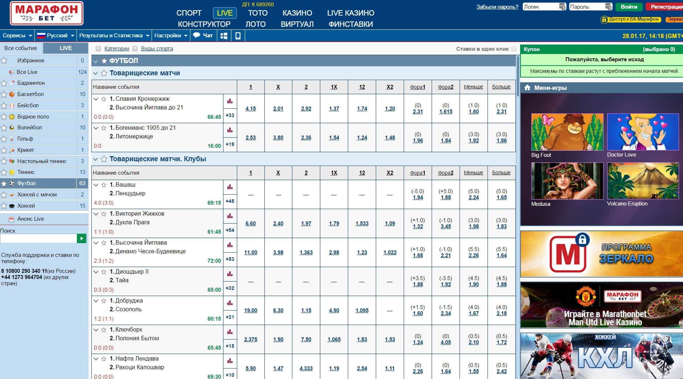This screenshot has width=683, height=379.
Task: Open statistics chart for Добруджа match
Action: [230, 303]
